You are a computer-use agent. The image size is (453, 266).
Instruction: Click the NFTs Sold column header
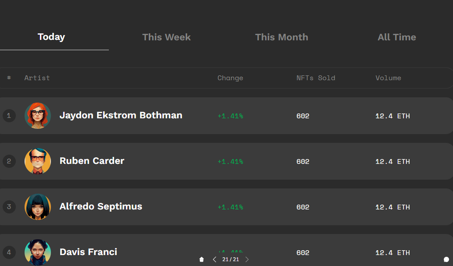click(316, 78)
